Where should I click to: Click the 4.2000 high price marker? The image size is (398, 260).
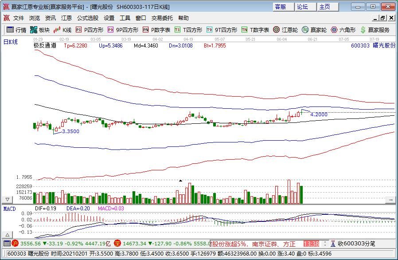click(319, 114)
